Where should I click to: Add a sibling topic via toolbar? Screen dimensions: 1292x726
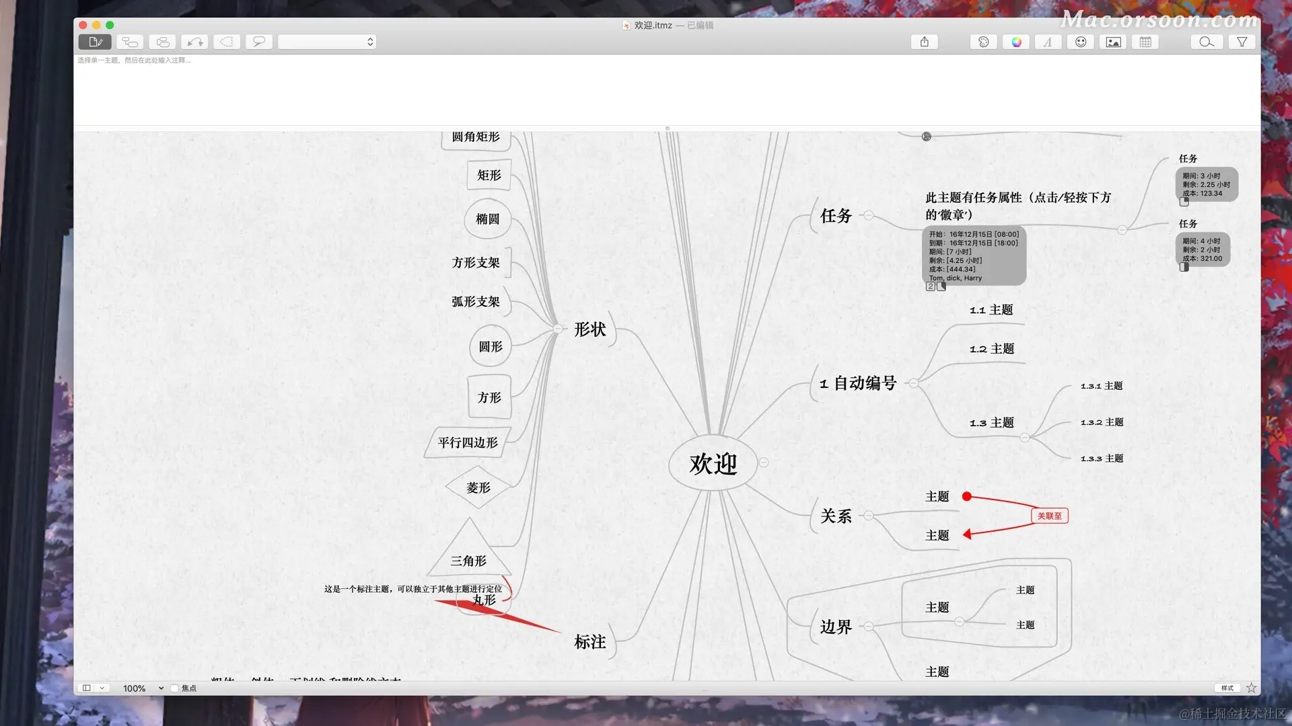162,42
